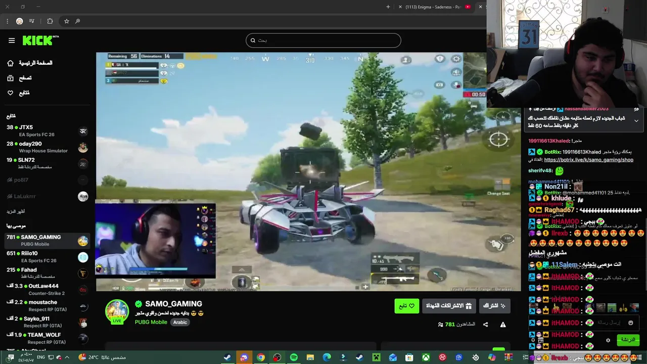This screenshot has height=364, width=647.
Task: Click the share stream icon
Action: 486,325
